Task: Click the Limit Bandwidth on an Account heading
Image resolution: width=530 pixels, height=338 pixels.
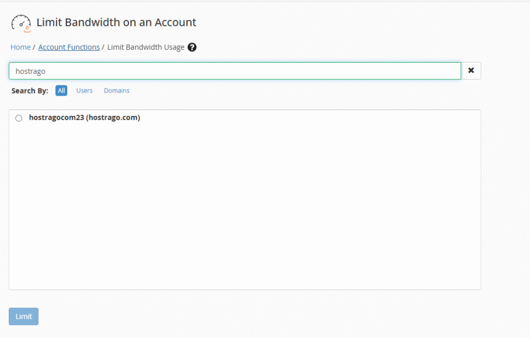Action: 116,22
